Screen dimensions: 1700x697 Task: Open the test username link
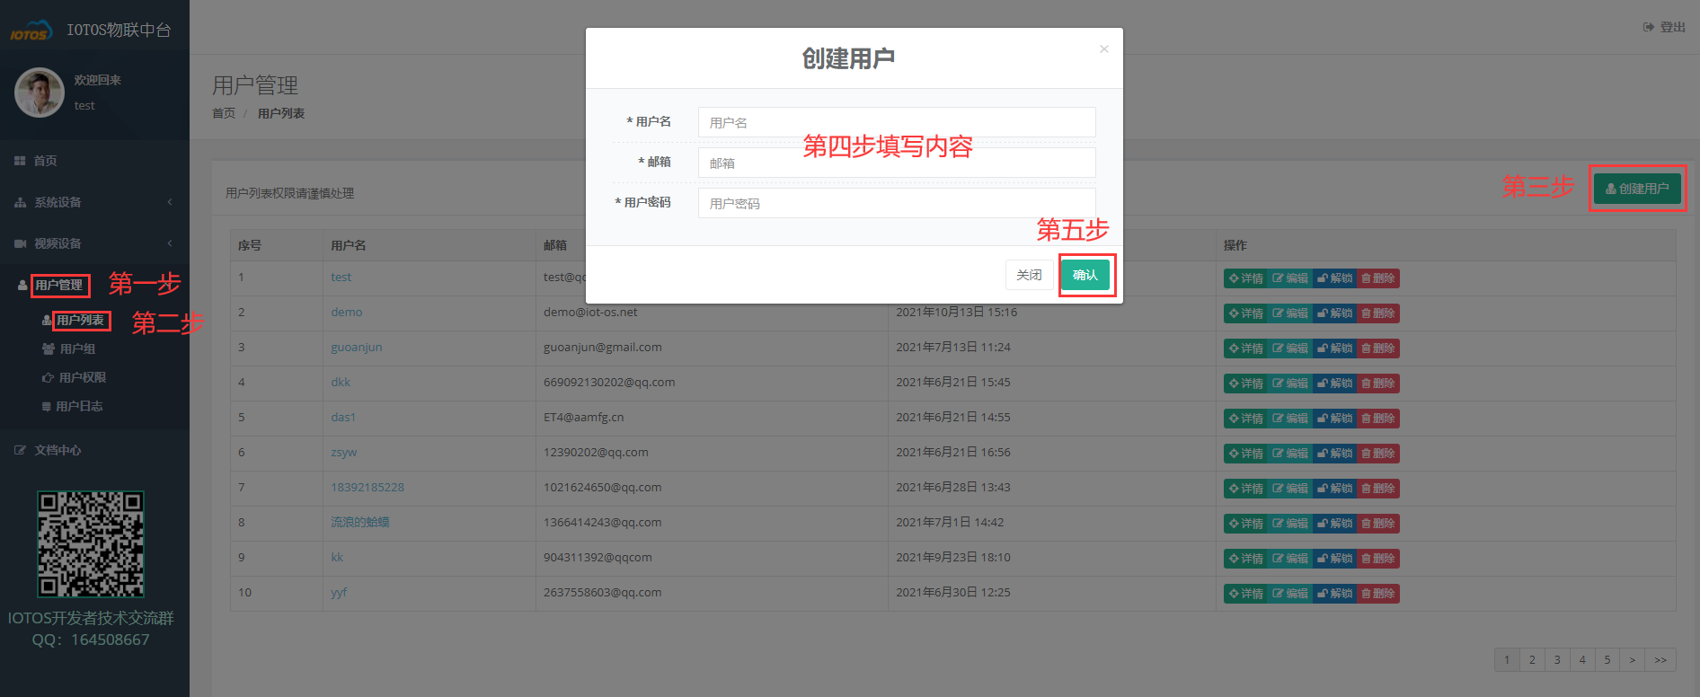tap(341, 278)
